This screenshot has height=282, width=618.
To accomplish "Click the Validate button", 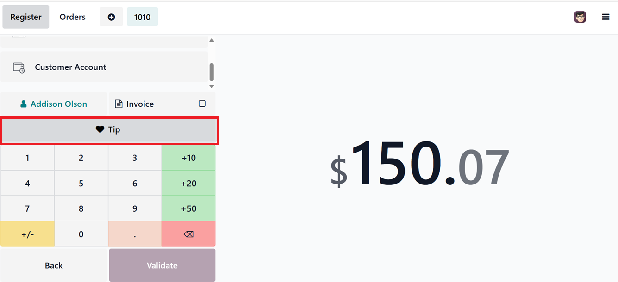I will (162, 265).
